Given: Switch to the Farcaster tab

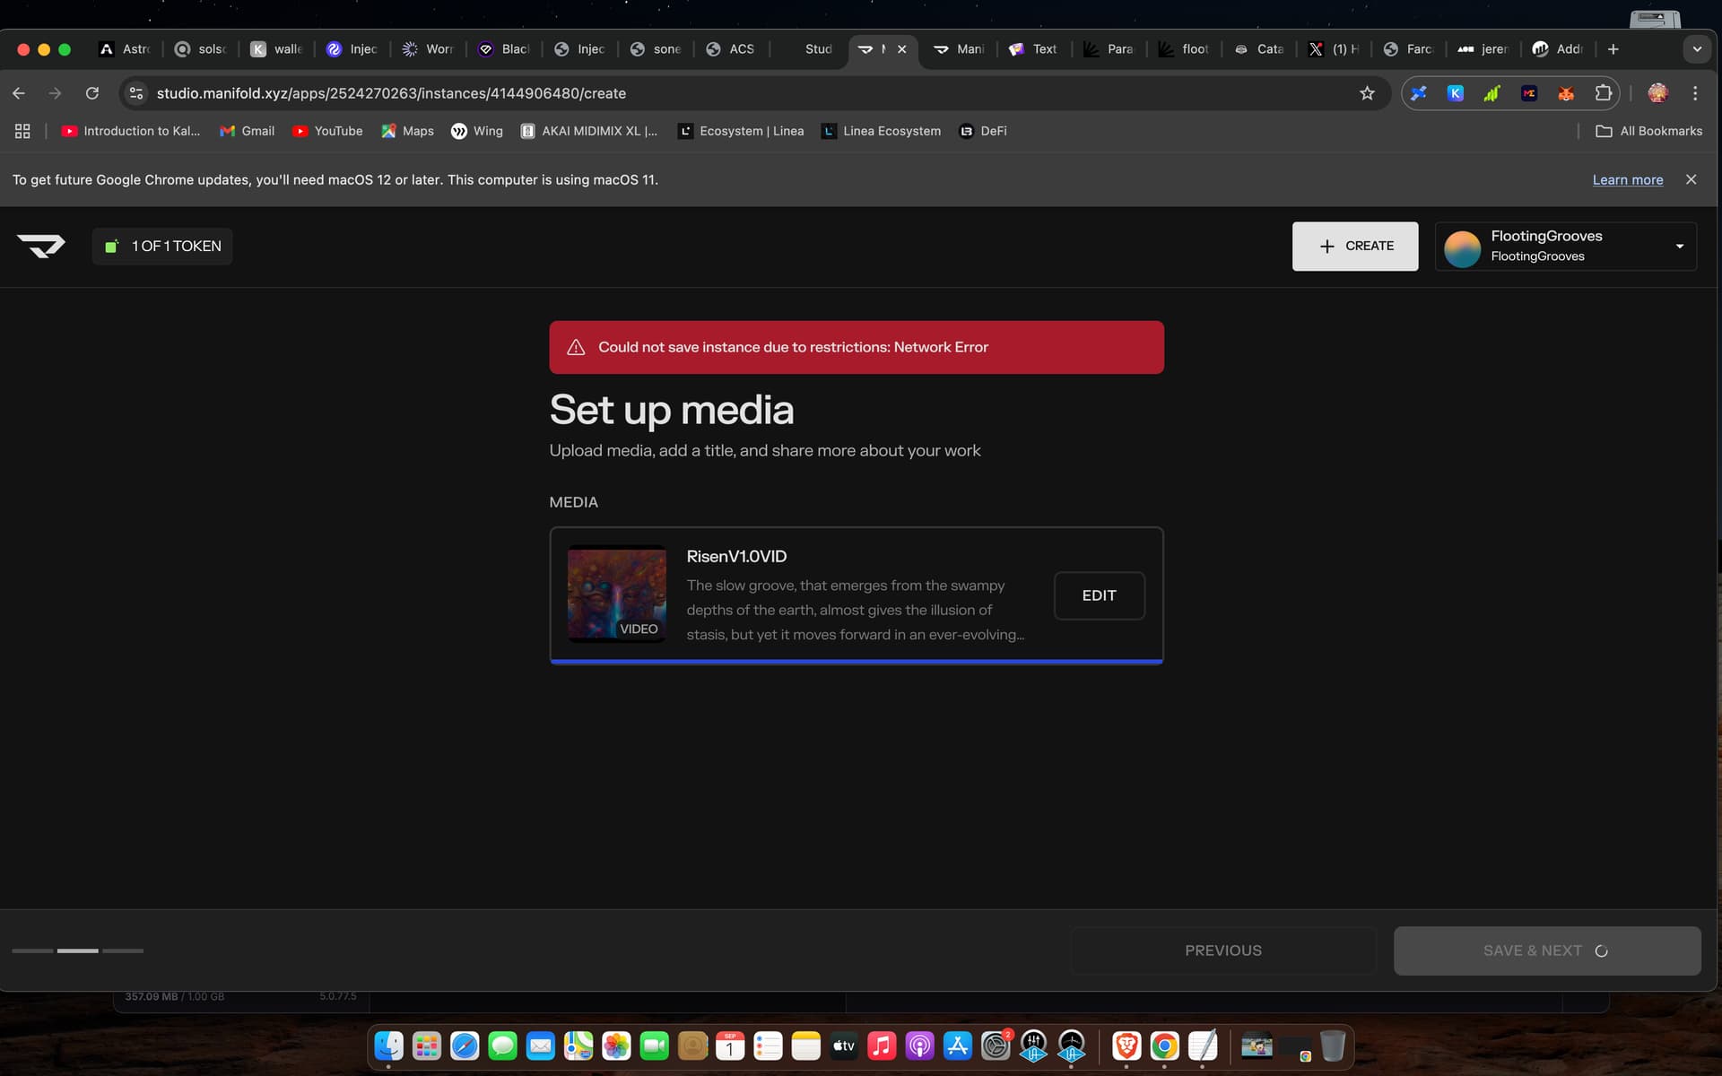Looking at the screenshot, I should tap(1408, 49).
